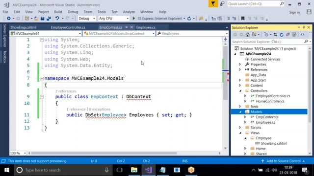Open the Tools menu
This screenshot has height=176, width=314.
point(102,12)
